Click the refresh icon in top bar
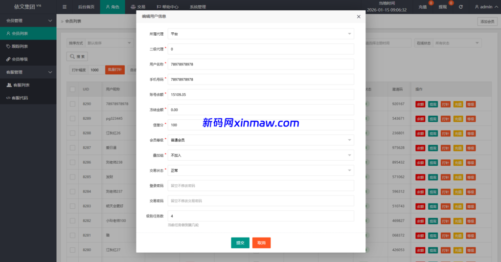The width and height of the screenshot is (501, 262). [461, 7]
